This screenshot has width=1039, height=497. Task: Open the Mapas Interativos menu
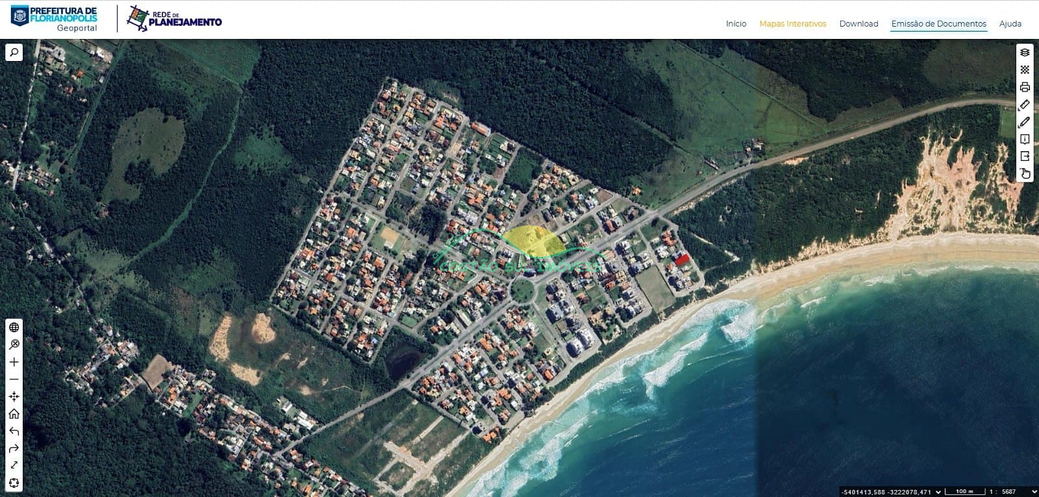coord(792,24)
